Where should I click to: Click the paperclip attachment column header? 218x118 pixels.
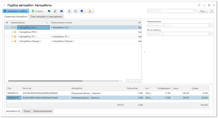point(7,22)
